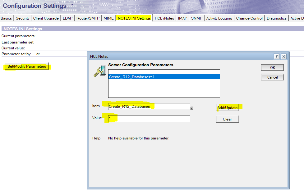Click the Add/Update button
Image resolution: width=304 pixels, height=191 pixels.
(228, 108)
